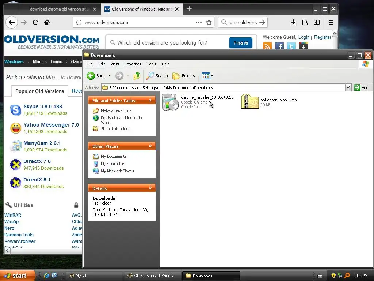This screenshot has width=374, height=281.
Task: Click the browser home icon
Action: pyautogui.click(x=47, y=22)
